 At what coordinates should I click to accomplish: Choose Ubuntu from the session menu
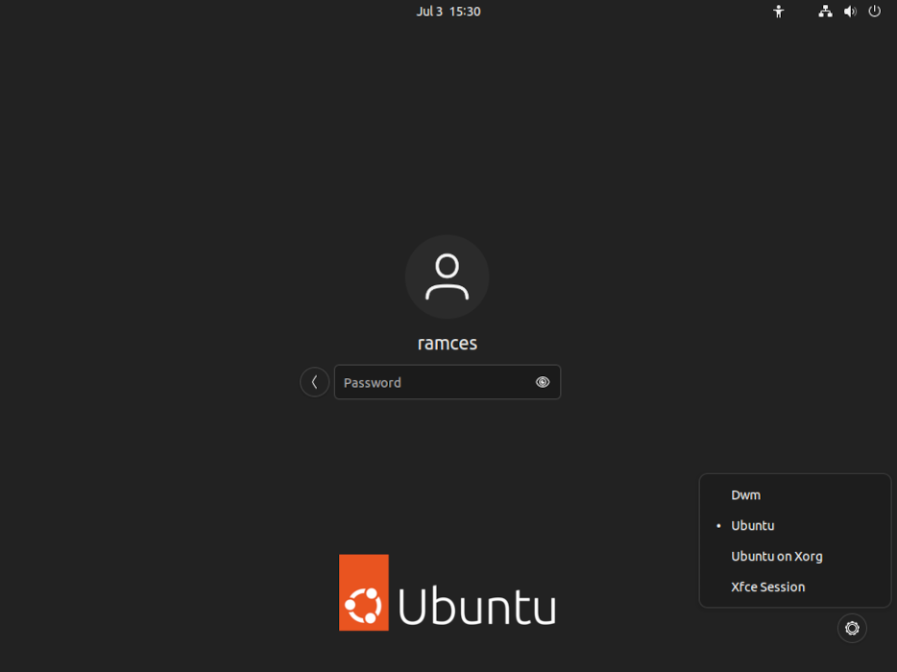click(752, 525)
